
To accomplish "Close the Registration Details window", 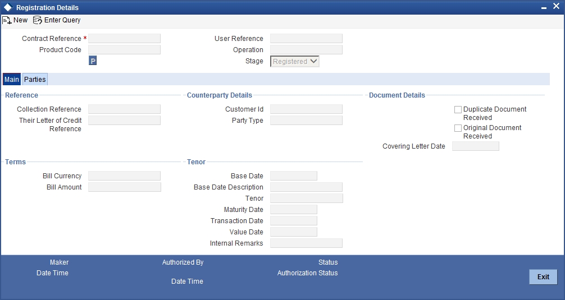I will click(x=556, y=7).
